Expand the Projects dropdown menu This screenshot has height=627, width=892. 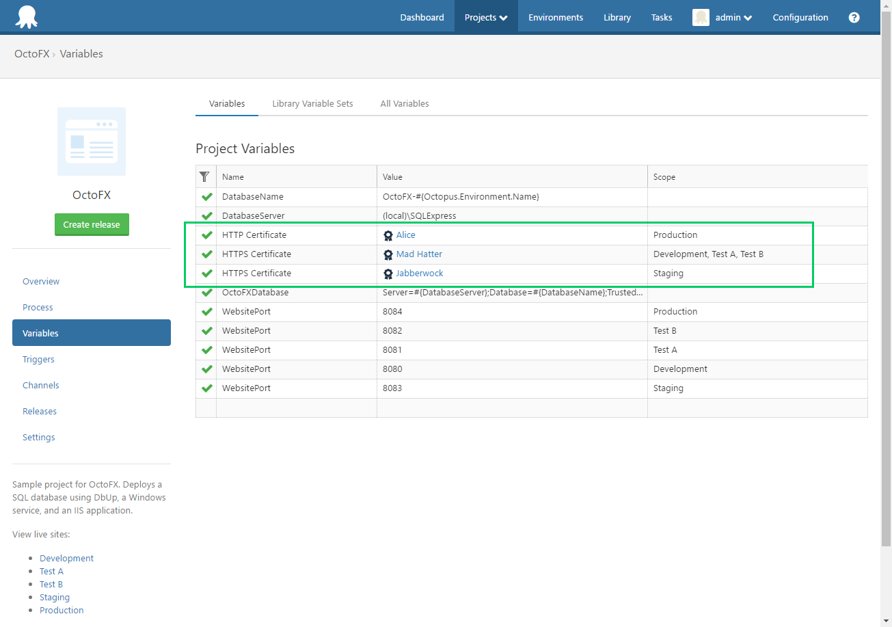coord(485,17)
